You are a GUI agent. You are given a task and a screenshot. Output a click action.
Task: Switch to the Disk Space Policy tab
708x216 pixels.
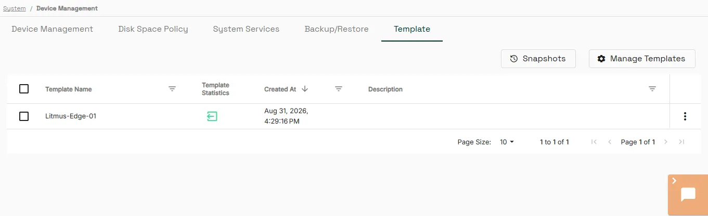coord(153,29)
